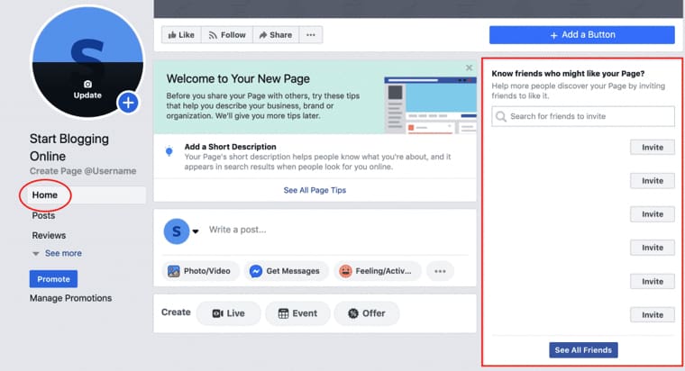Viewport: 685px width, 371px height.
Task: Open Add a Short Description tip
Action: pyautogui.click(x=230, y=147)
